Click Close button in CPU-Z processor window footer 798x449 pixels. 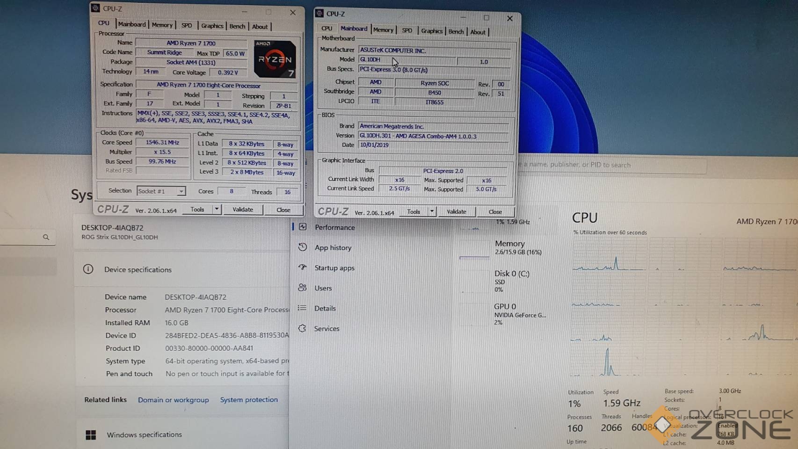click(283, 210)
